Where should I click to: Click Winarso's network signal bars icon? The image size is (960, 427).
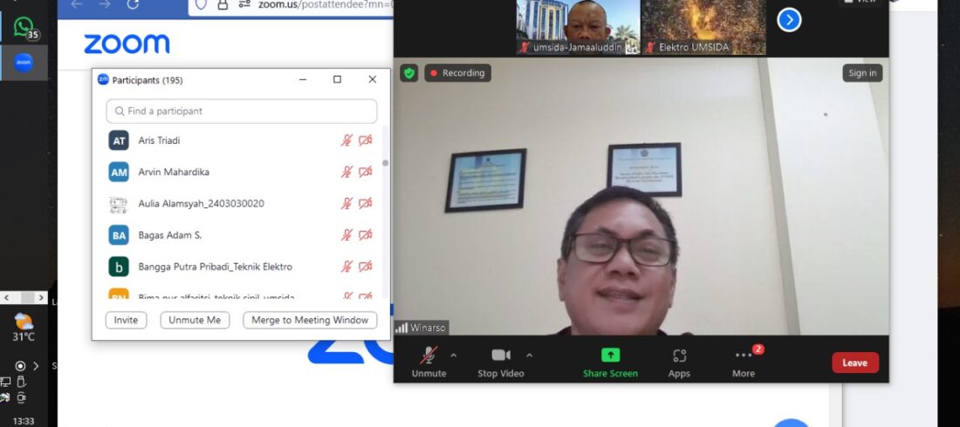pyautogui.click(x=401, y=328)
